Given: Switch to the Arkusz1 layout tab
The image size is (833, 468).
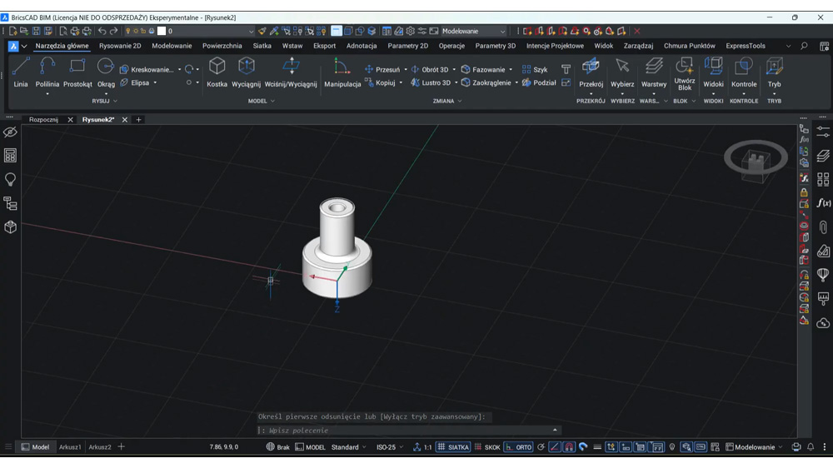Looking at the screenshot, I should (x=70, y=447).
